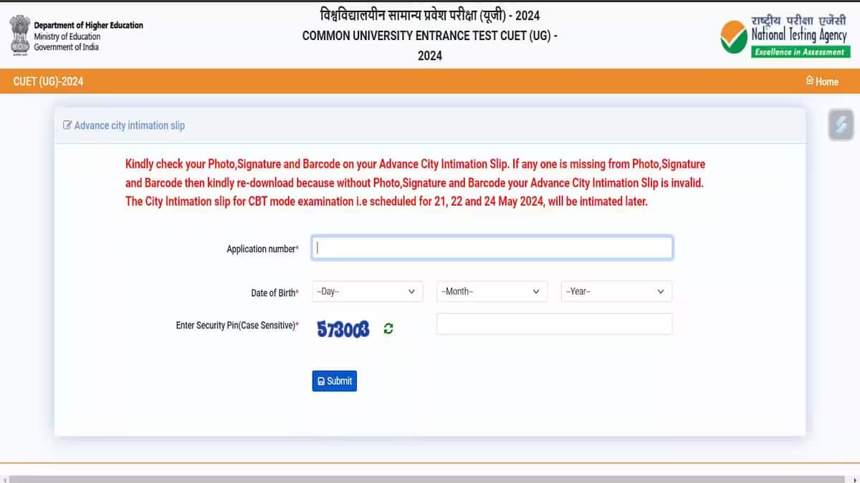Click the Advance city intimation slip heading
This screenshot has height=483, width=860.
130,125
